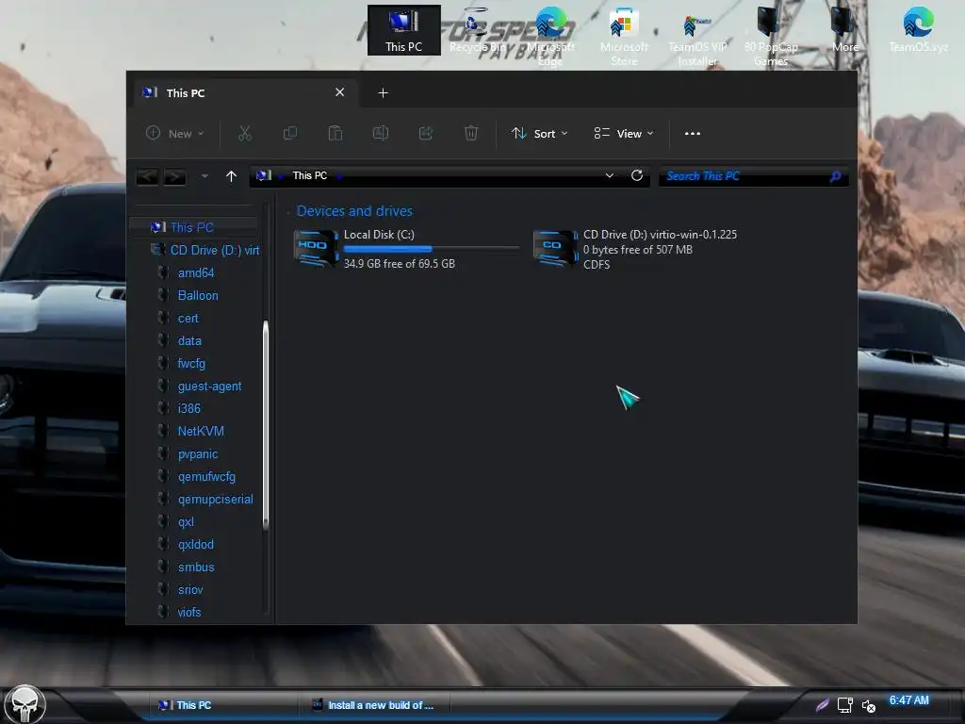This screenshot has height=724, width=965.
Task: Select This PC in navigation pane
Action: click(192, 227)
